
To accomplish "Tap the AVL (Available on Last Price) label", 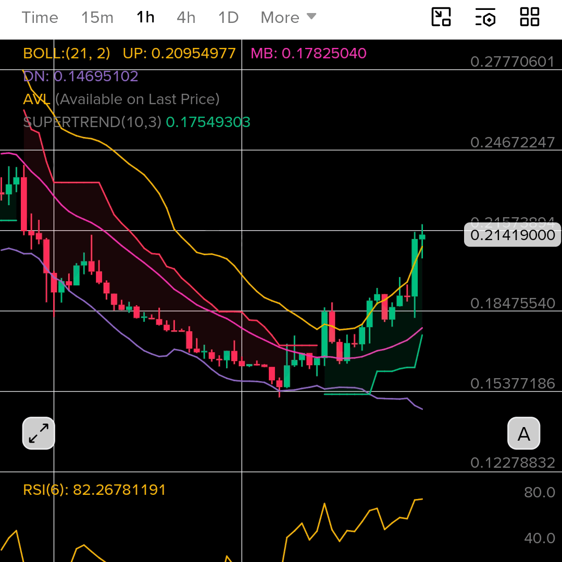I will pos(121,99).
